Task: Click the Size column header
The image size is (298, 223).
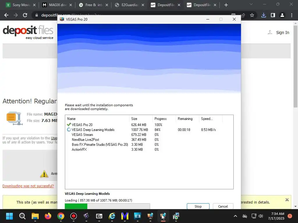Action: click(141, 119)
